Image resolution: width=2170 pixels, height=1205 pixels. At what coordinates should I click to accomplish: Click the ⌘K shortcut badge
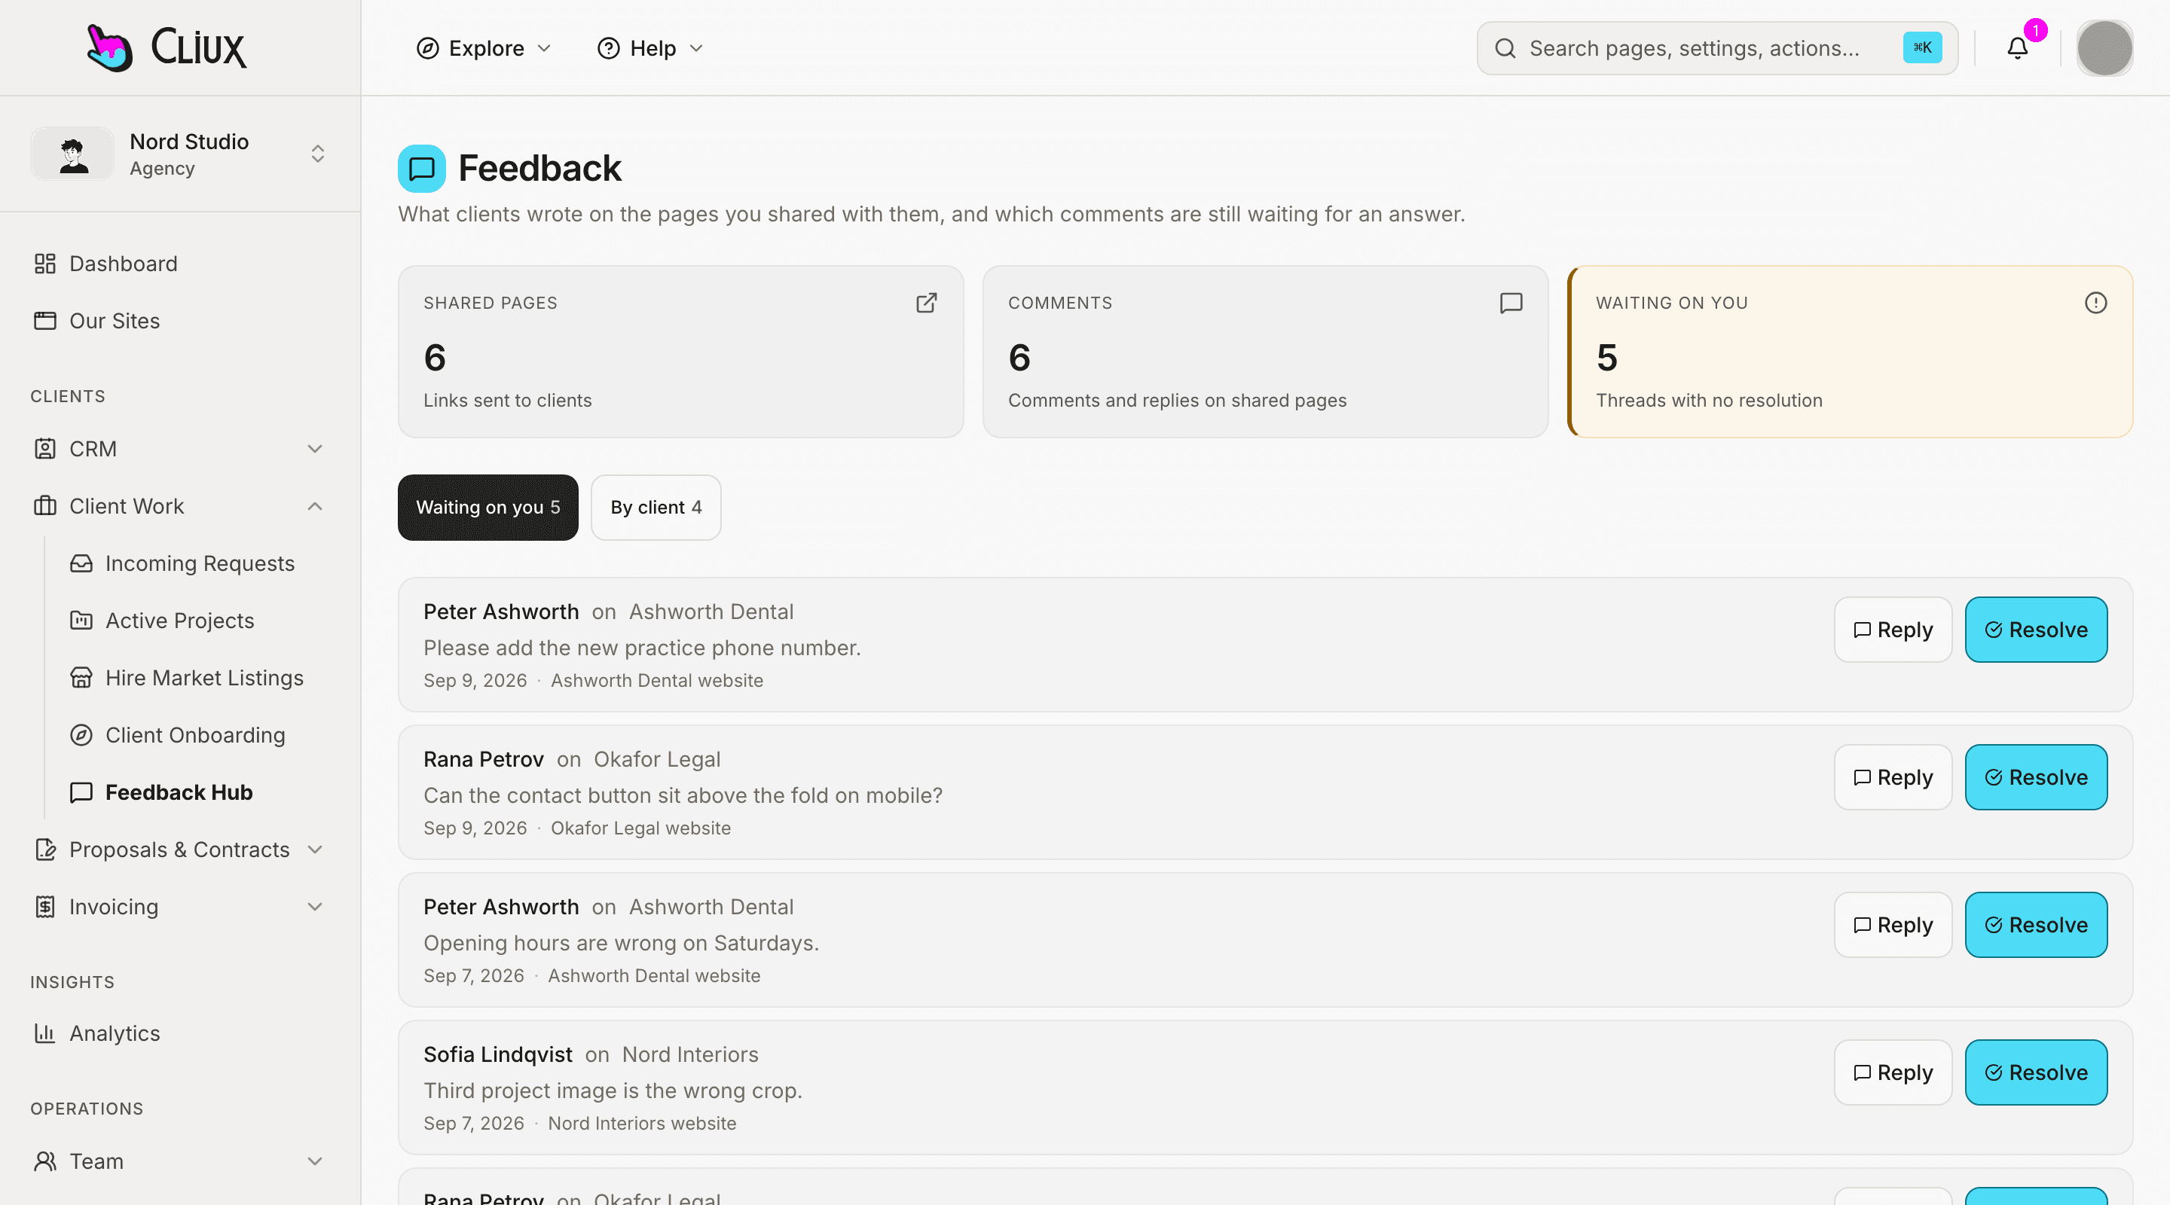1922,48
